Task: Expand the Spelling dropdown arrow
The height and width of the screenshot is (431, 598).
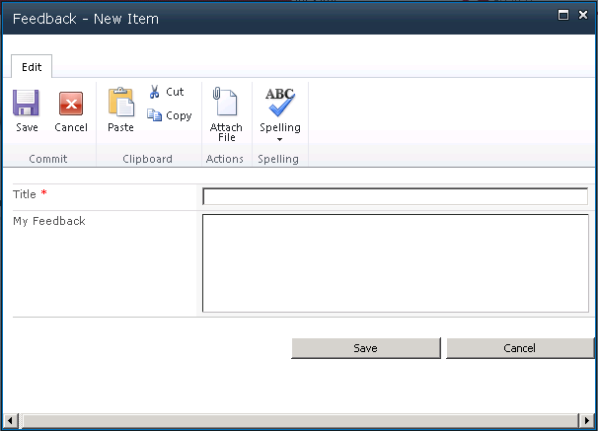Action: tap(279, 139)
